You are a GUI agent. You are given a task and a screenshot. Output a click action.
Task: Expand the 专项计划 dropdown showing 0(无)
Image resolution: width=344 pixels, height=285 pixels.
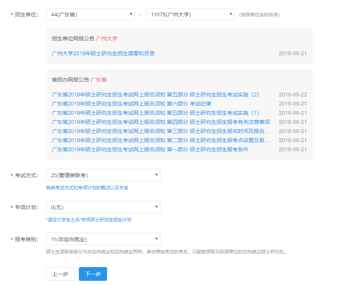point(103,207)
